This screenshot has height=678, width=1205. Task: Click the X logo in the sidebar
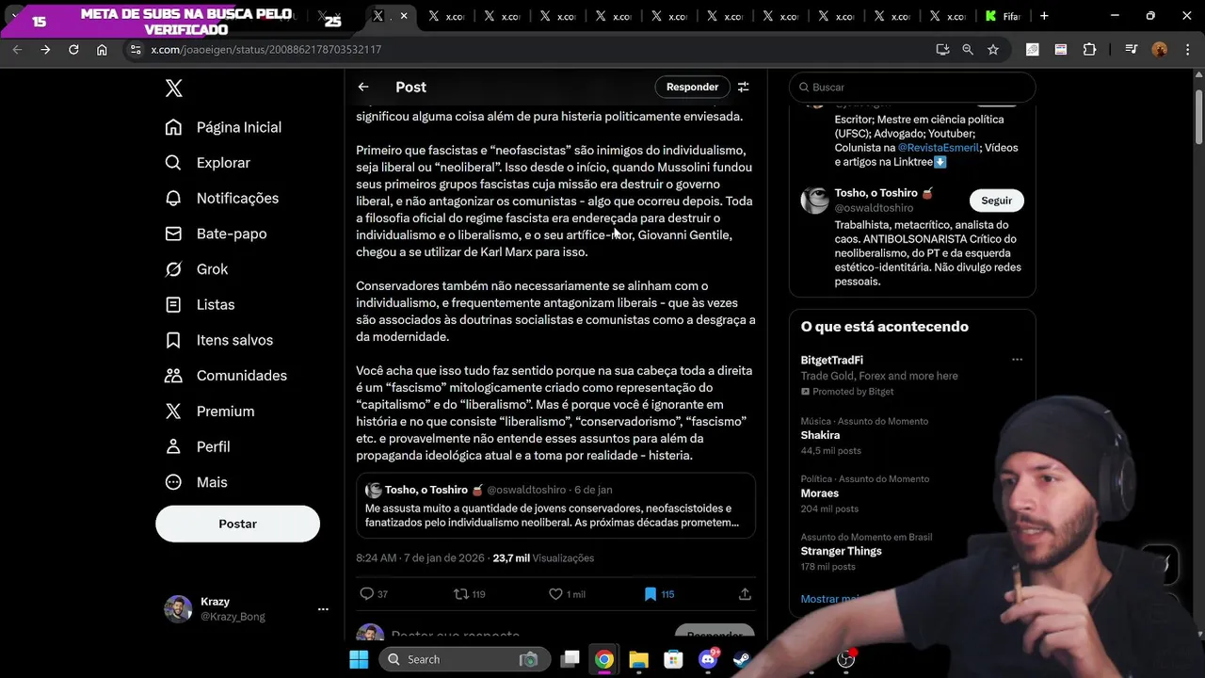click(174, 89)
